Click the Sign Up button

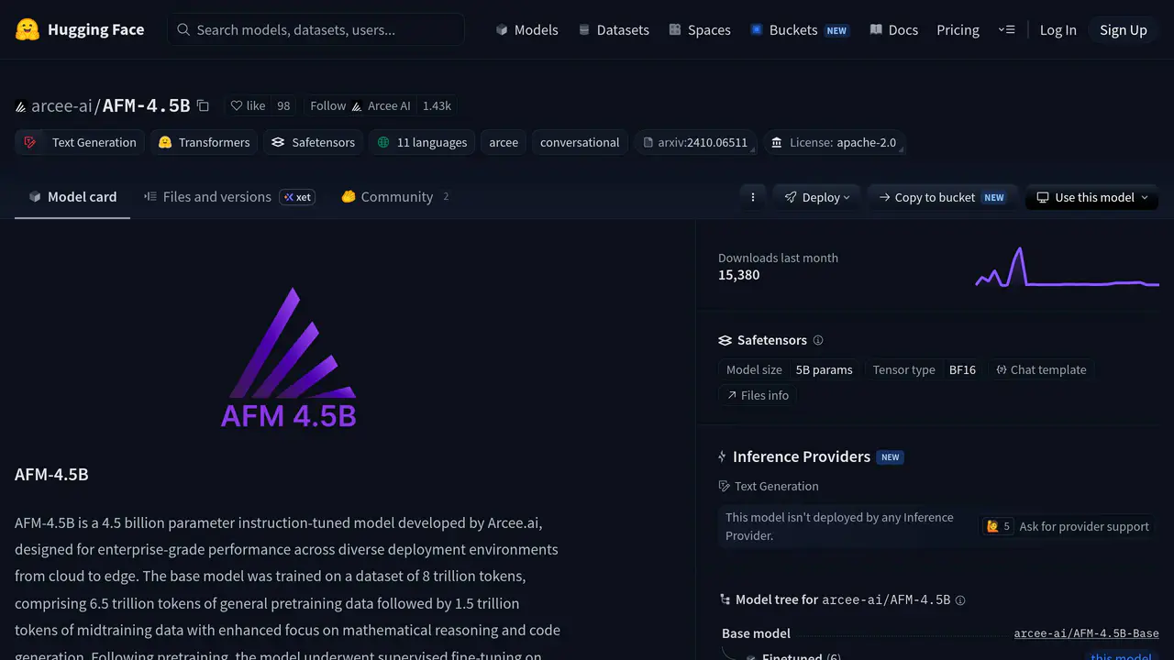[1124, 29]
